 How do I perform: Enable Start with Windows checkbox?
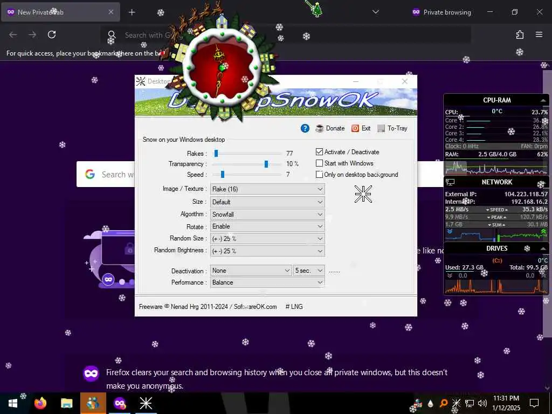pos(319,163)
